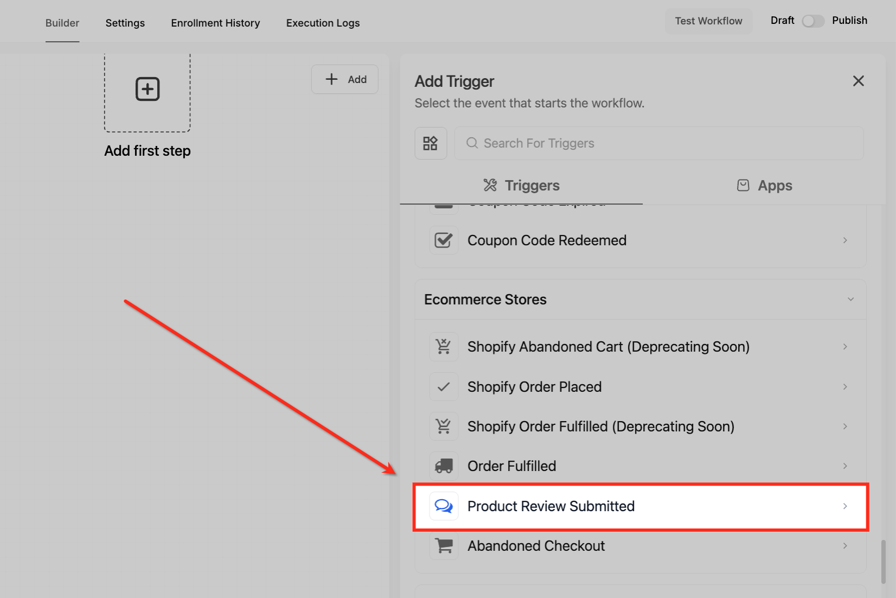This screenshot has height=598, width=896.
Task: Select the Triggers tab
Action: coord(521,186)
